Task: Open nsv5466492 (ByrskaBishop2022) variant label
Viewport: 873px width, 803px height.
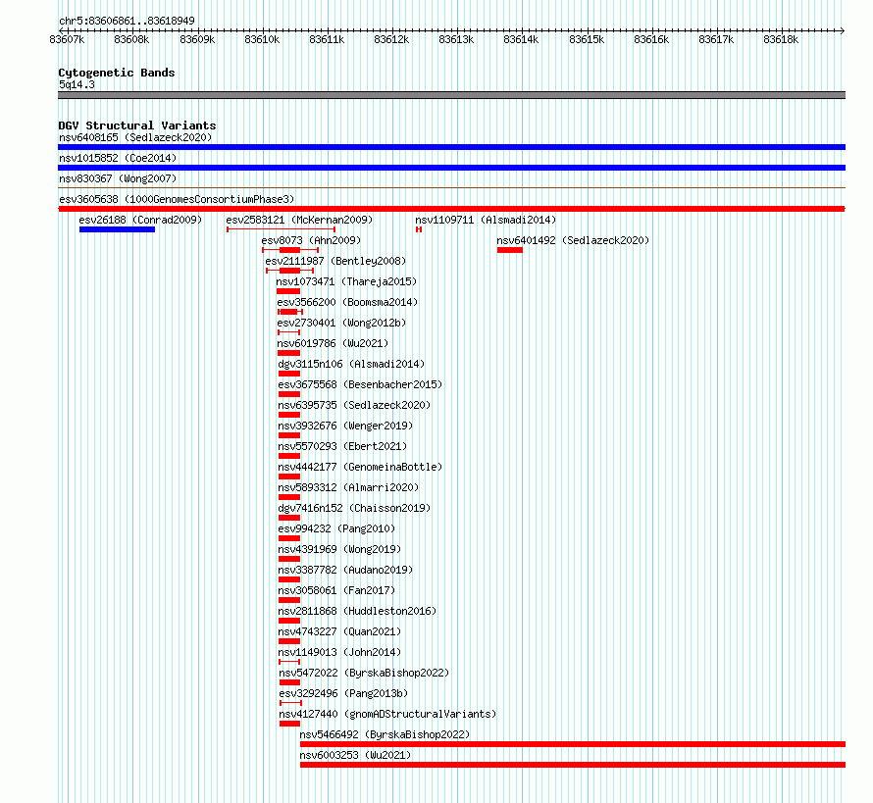Action: 385,734
